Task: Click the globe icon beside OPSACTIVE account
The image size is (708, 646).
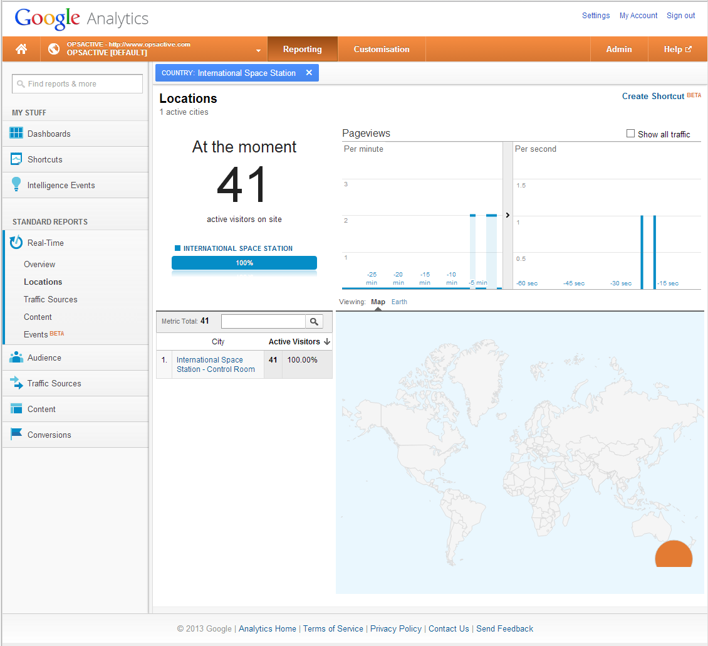Action: [x=54, y=49]
